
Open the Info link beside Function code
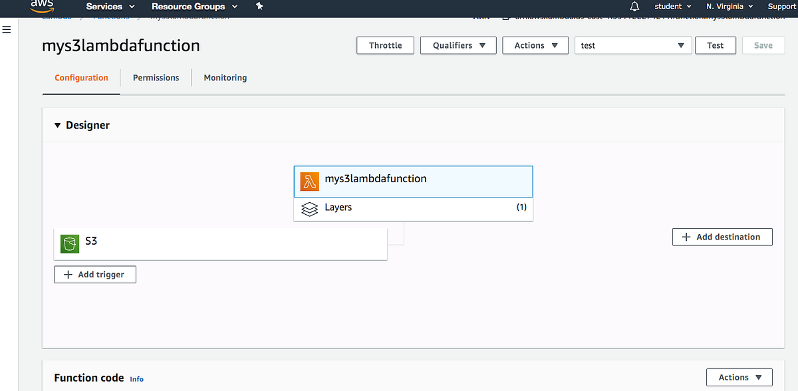pos(136,379)
